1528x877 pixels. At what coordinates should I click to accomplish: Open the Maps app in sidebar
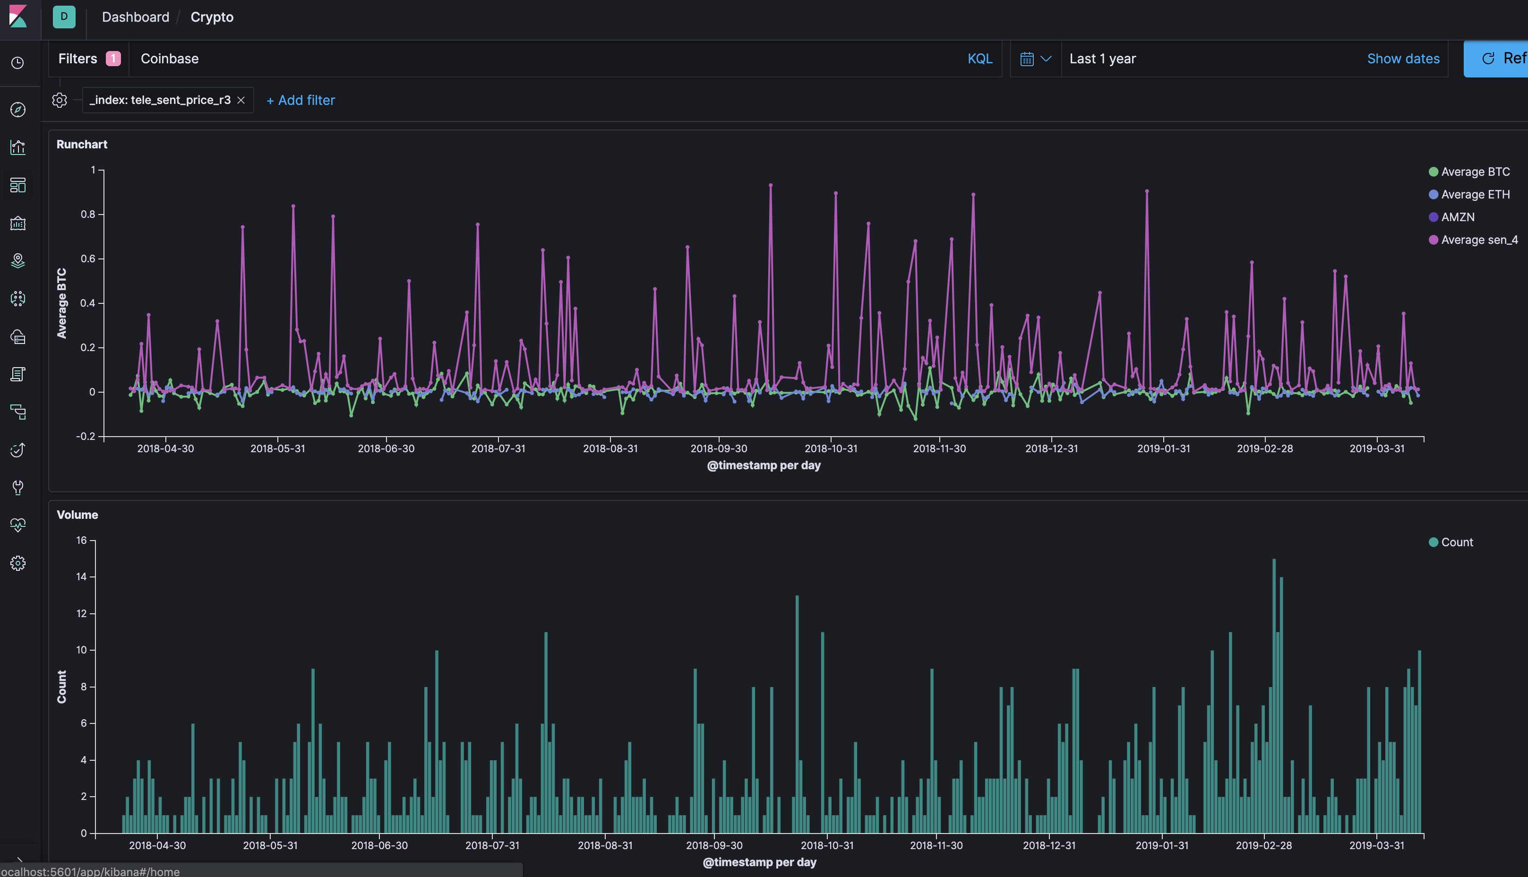(x=18, y=261)
